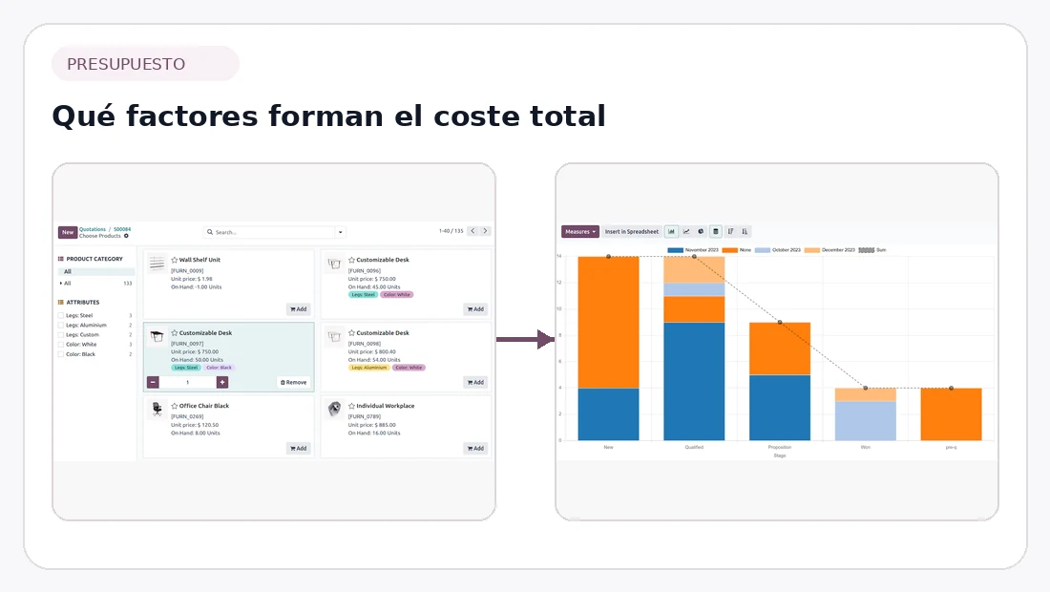Toggle December 2023 legend swatch
This screenshot has width=1050, height=592.
click(x=811, y=250)
